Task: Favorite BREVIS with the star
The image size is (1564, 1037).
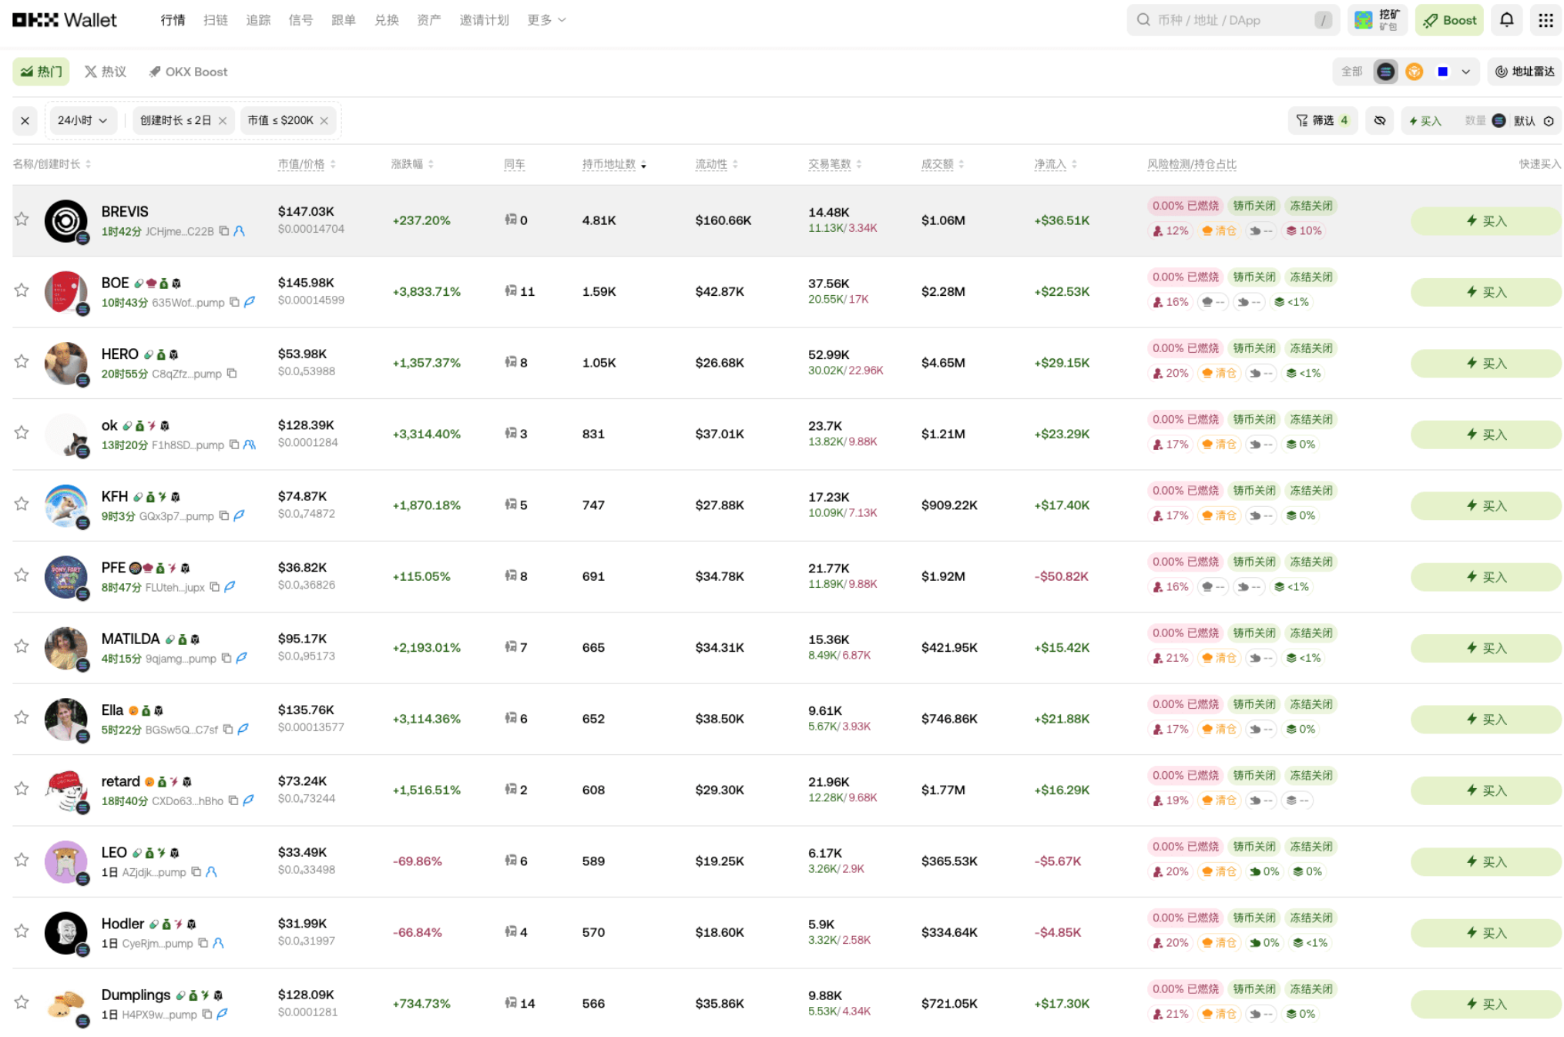Action: [22, 220]
